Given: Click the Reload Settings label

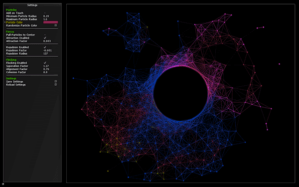Looking at the screenshot, I should pyautogui.click(x=16, y=85).
